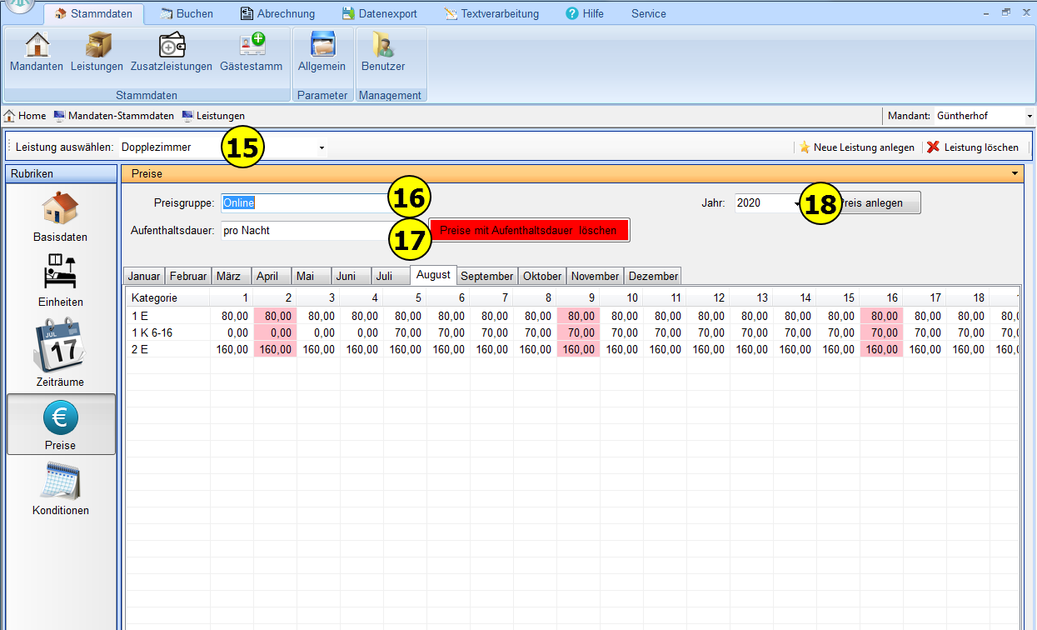Open the Gästestamm icon
Screen dimensions: 1037x630
pos(251,52)
